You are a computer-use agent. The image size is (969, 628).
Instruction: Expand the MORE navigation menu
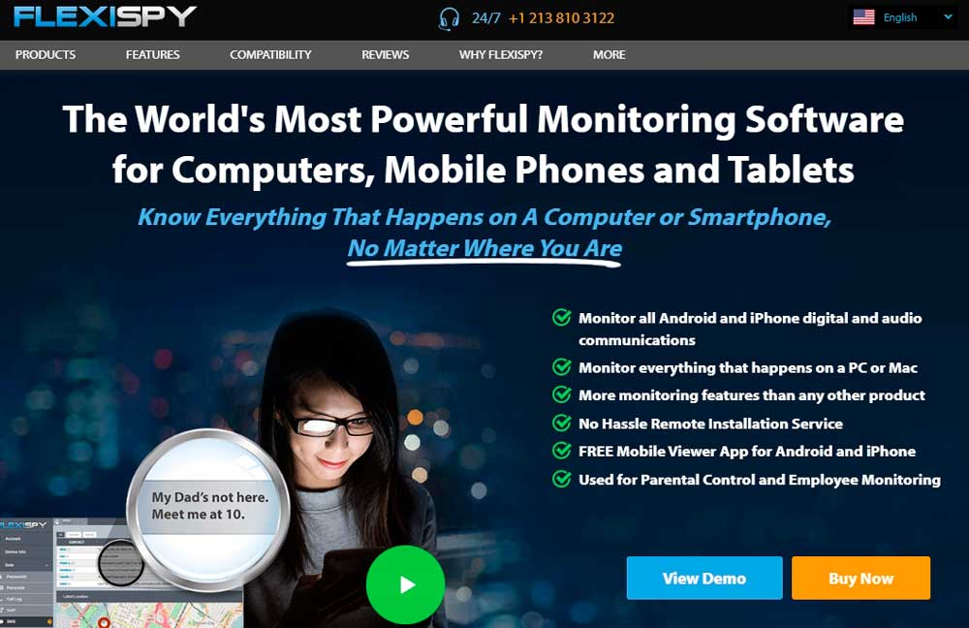609,55
